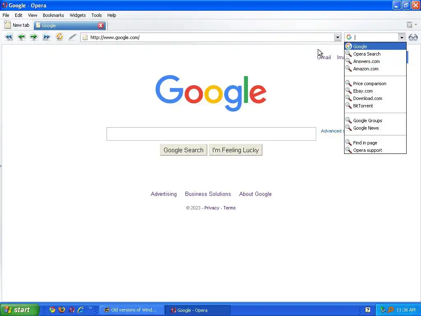Launch Chrome from the quick launch bar
Screen dimensions: 421x316
[x=52, y=310]
